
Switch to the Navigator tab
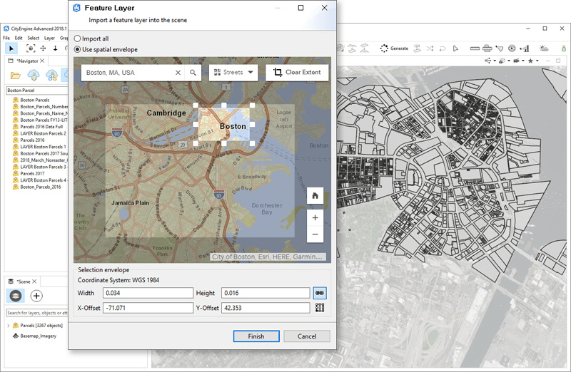click(x=26, y=61)
